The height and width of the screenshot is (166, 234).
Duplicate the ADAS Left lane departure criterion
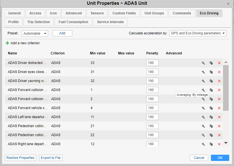(211, 117)
